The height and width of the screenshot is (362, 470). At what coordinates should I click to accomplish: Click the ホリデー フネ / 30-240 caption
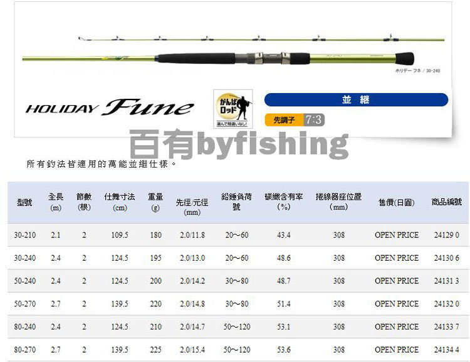click(417, 71)
